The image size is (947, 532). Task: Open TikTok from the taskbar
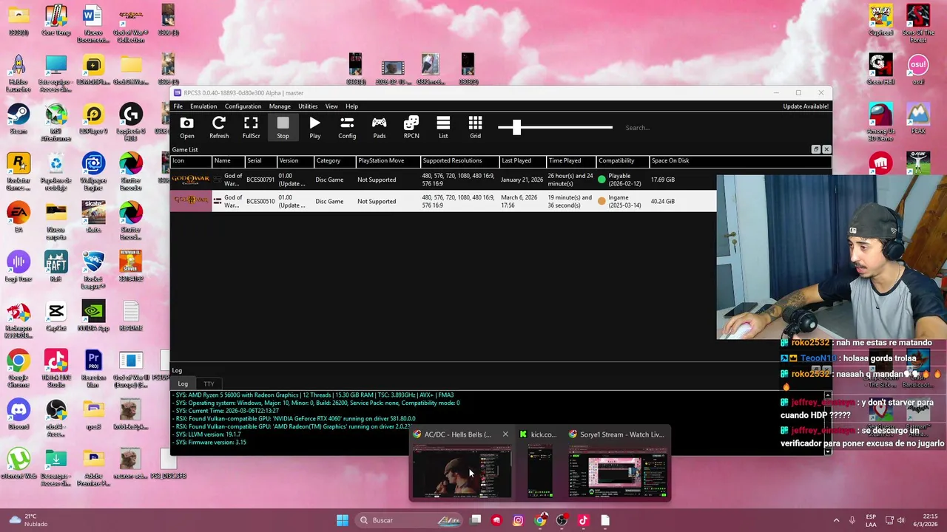coord(583,520)
